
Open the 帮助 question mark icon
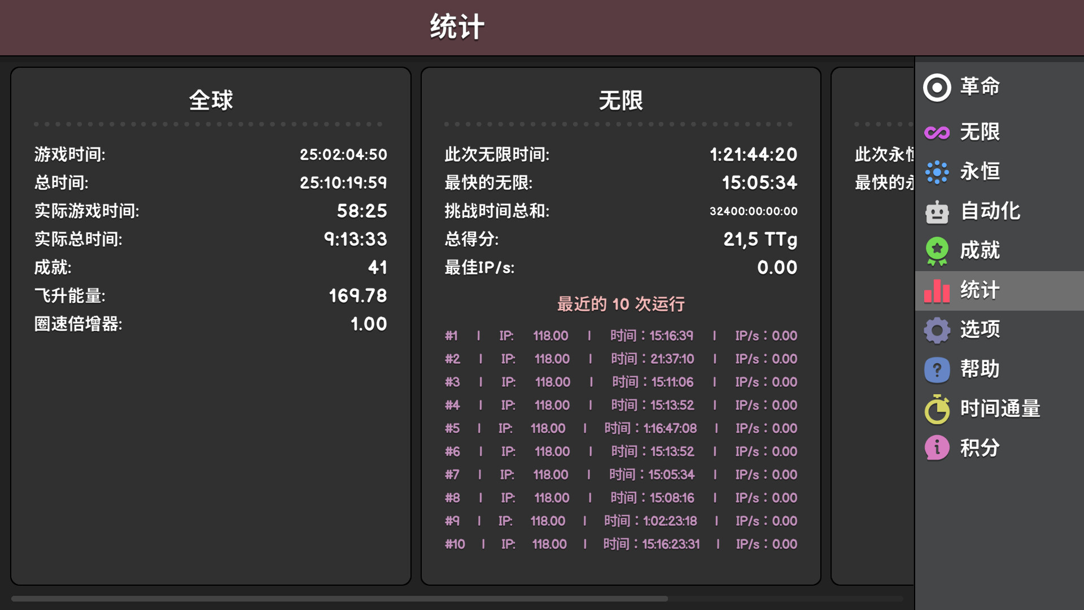click(937, 369)
